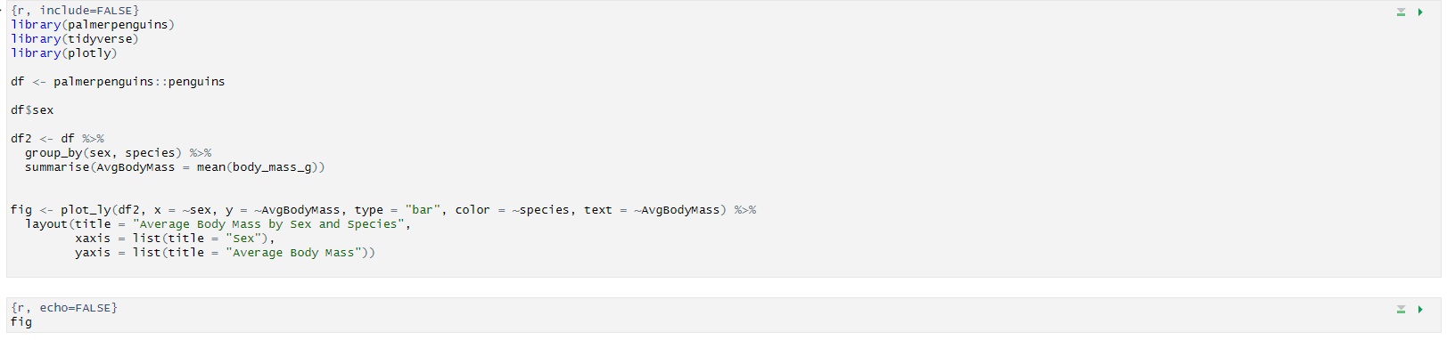The height and width of the screenshot is (340, 1447).
Task: Run the include=FALSE code chunk
Action: [1420, 12]
